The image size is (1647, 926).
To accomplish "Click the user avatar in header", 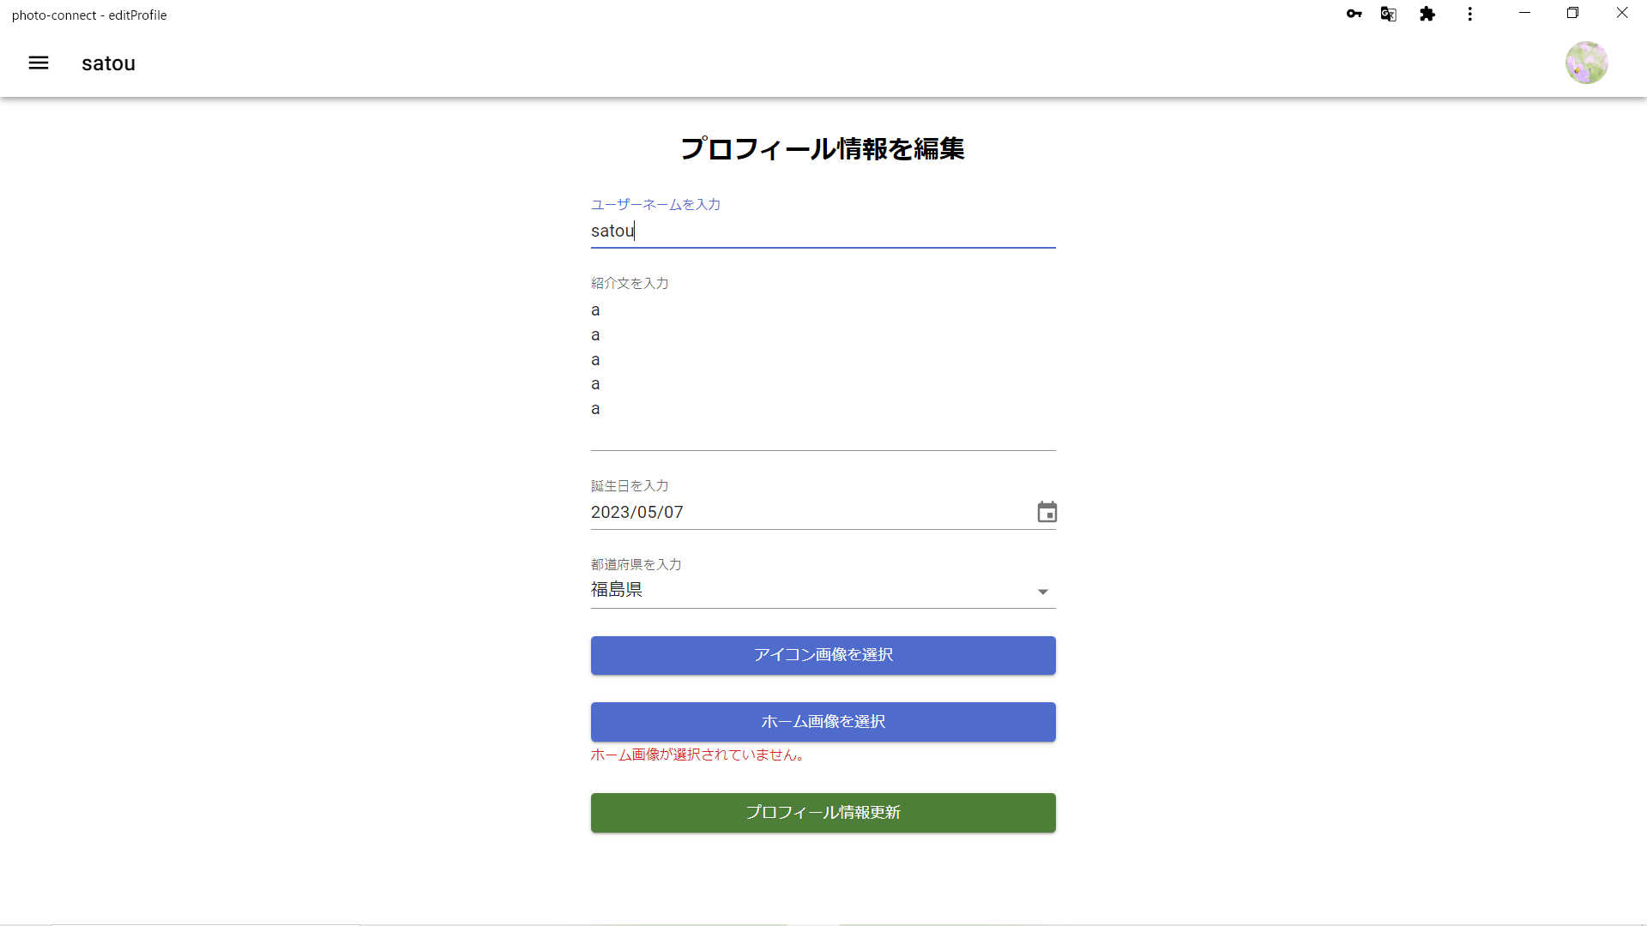I will [1586, 63].
